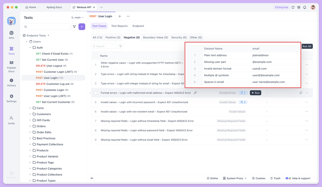Toggle the select-all checkbox in Name header
The image size is (322, 187).
(96, 56)
